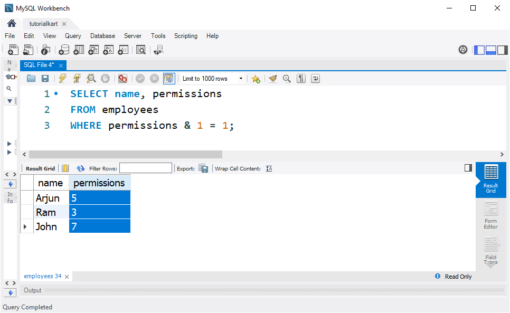The image size is (510, 313).
Task: Commit transaction checkmark icon
Action: (140, 78)
